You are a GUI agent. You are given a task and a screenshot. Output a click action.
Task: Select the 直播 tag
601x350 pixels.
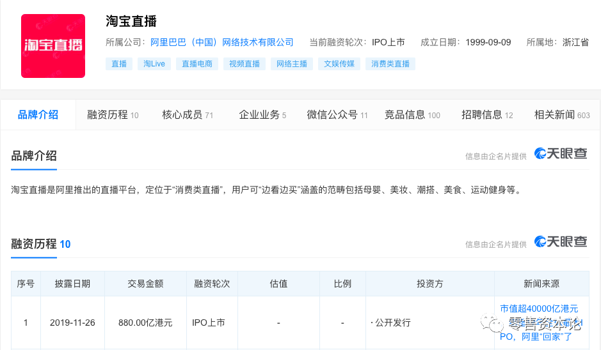click(119, 64)
